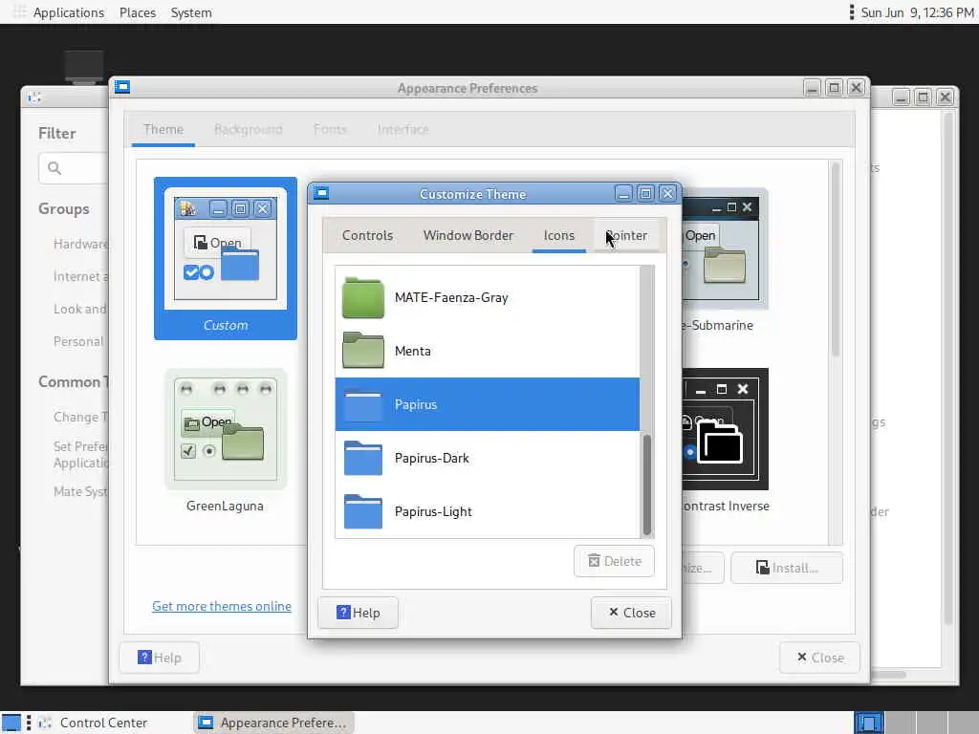Switch to the Pointer tab
Image resolution: width=979 pixels, height=734 pixels.
pyautogui.click(x=626, y=235)
